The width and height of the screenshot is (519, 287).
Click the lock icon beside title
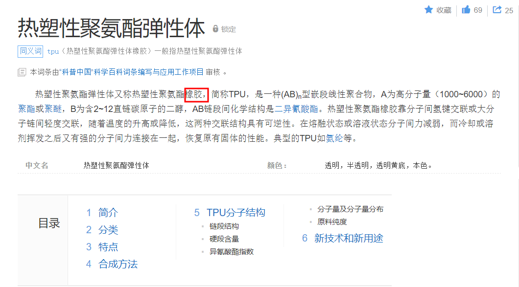(x=215, y=29)
